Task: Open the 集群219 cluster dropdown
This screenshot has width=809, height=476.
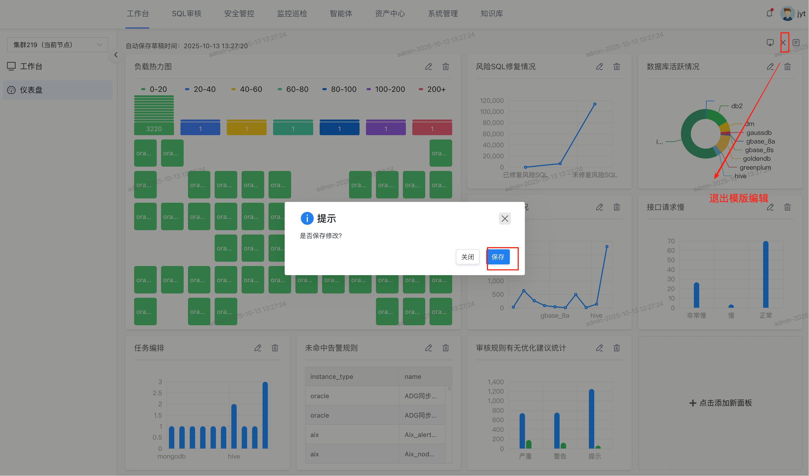Action: click(x=57, y=45)
